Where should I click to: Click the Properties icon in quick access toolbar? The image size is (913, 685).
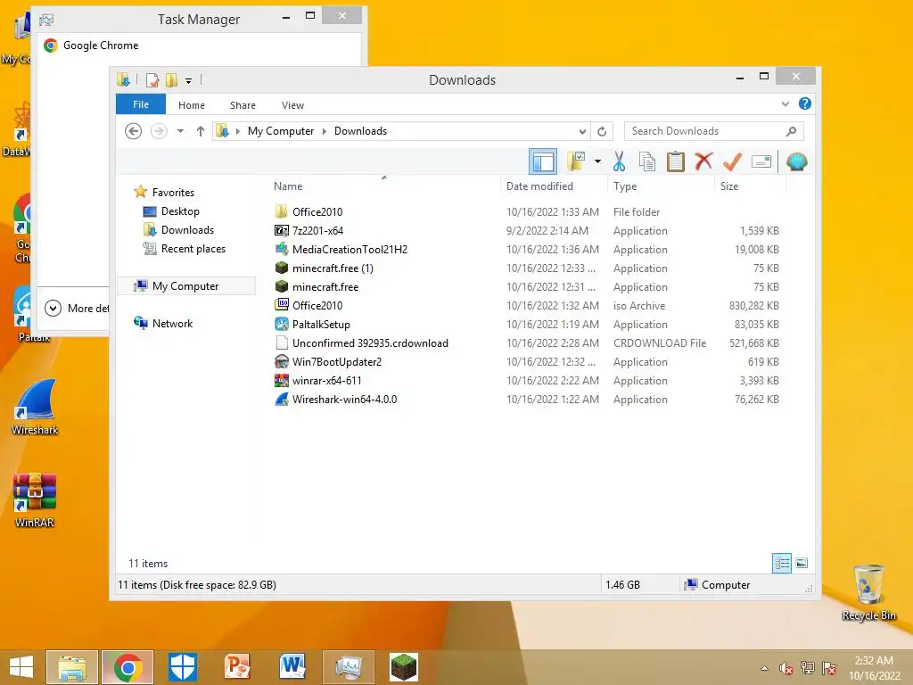coord(152,79)
